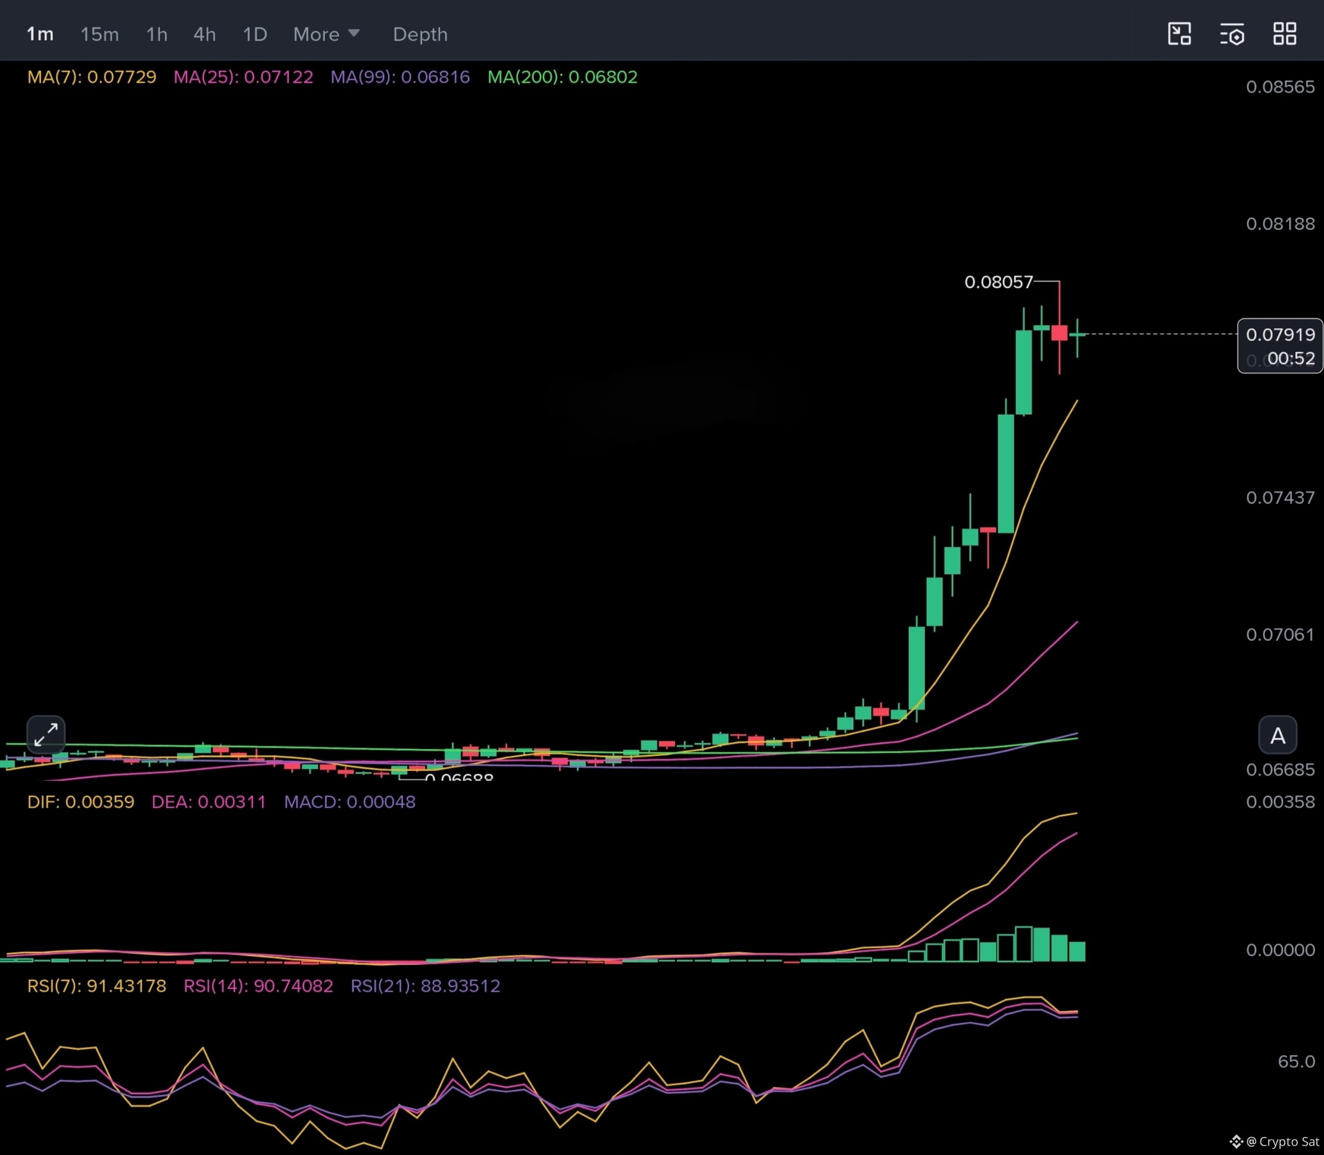Click the 0.08057 high price marker
This screenshot has width=1324, height=1155.
point(999,282)
